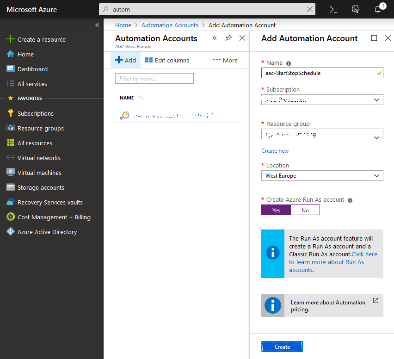
Task: Click the Name input field
Action: 322,73
